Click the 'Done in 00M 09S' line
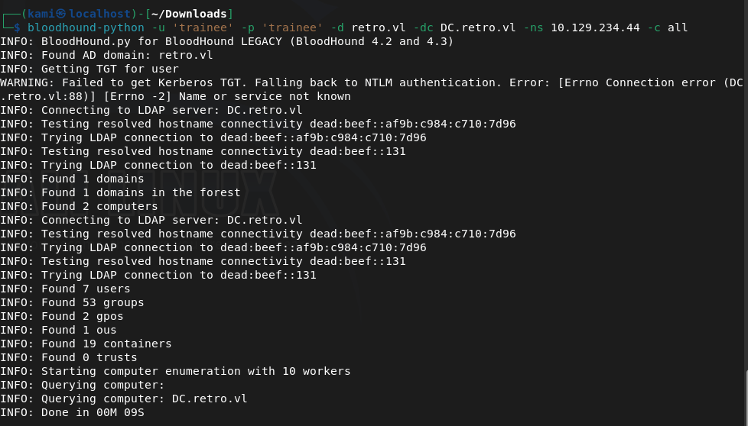Screen dimensions: 748x426 (72, 412)
